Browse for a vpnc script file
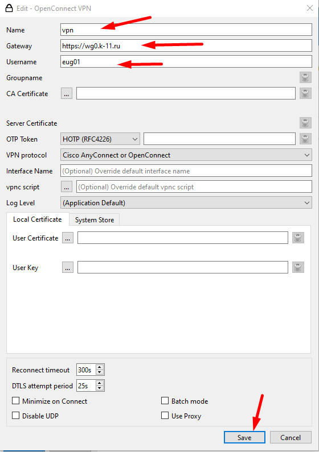Viewport: 319px width, 452px height. (67, 187)
